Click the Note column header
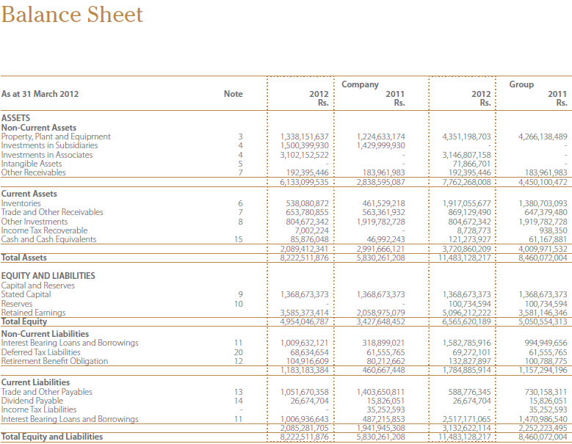 (x=233, y=94)
